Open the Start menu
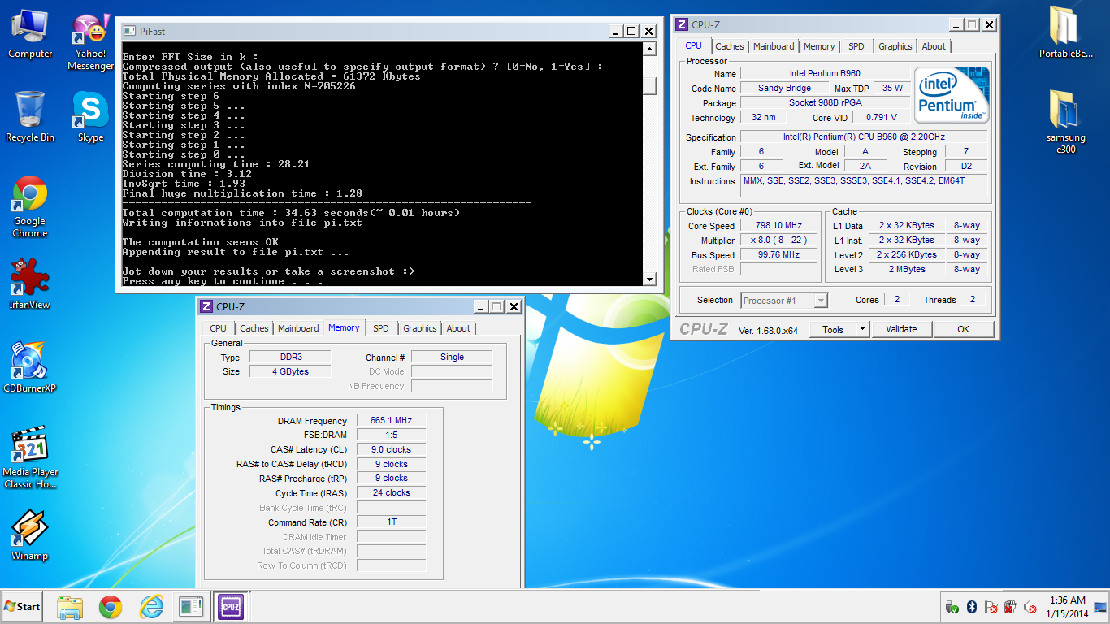This screenshot has height=624, width=1110. [22, 607]
